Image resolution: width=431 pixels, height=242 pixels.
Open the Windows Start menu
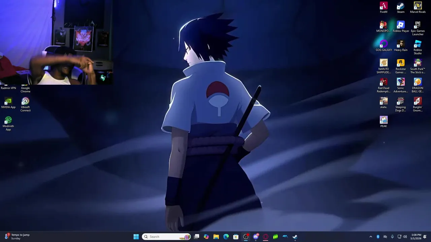[x=136, y=237]
